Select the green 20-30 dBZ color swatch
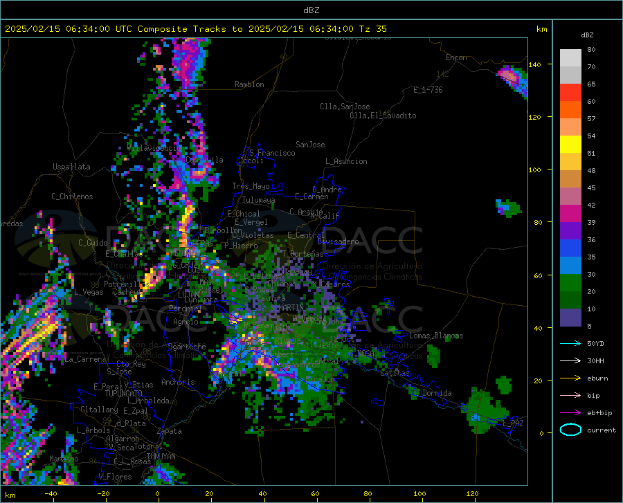The height and width of the screenshot is (503, 623). [570, 283]
